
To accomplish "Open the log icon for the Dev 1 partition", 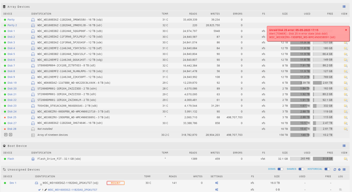I will tap(340, 190).
